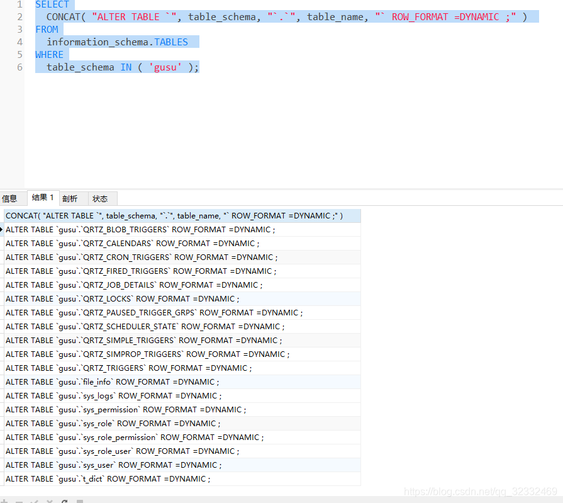Viewport: 563px width, 503px height.
Task: Switch to the 结果 1 tab
Action: pyautogui.click(x=43, y=198)
